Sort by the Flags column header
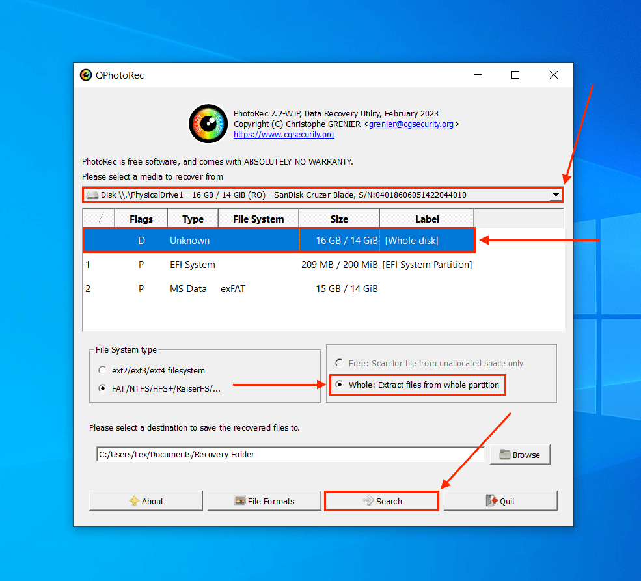The image size is (641, 581). pos(141,219)
